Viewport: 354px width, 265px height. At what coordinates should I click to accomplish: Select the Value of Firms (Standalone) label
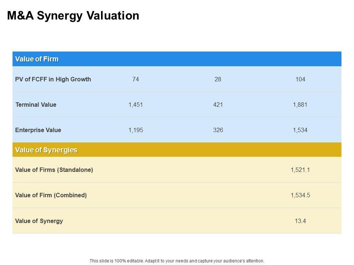[x=54, y=170]
